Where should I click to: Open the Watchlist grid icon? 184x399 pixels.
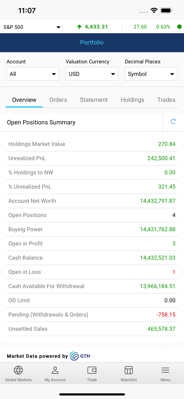[x=129, y=370]
